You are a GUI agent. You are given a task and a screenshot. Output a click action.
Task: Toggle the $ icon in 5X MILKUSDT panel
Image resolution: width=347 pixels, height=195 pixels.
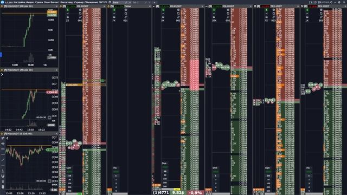click(163, 10)
